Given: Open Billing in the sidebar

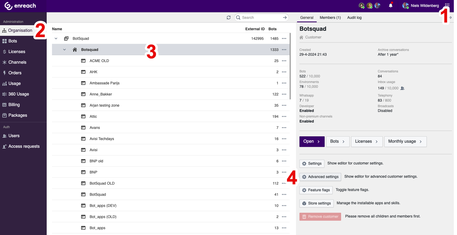Looking at the screenshot, I should coord(14,105).
